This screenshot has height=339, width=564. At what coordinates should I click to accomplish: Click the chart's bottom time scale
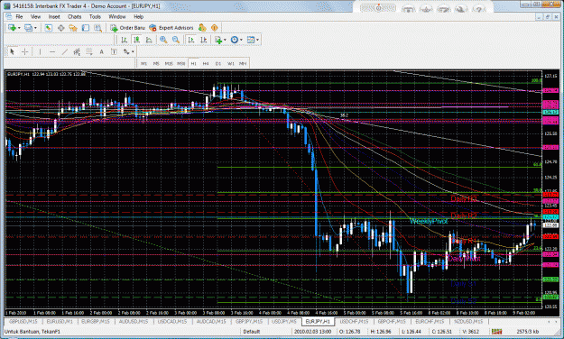click(273, 313)
